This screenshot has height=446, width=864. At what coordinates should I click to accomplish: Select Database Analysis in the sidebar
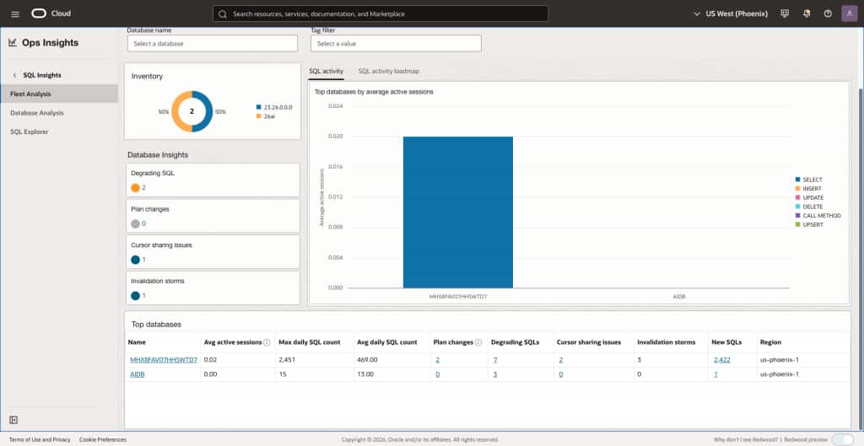pos(37,113)
